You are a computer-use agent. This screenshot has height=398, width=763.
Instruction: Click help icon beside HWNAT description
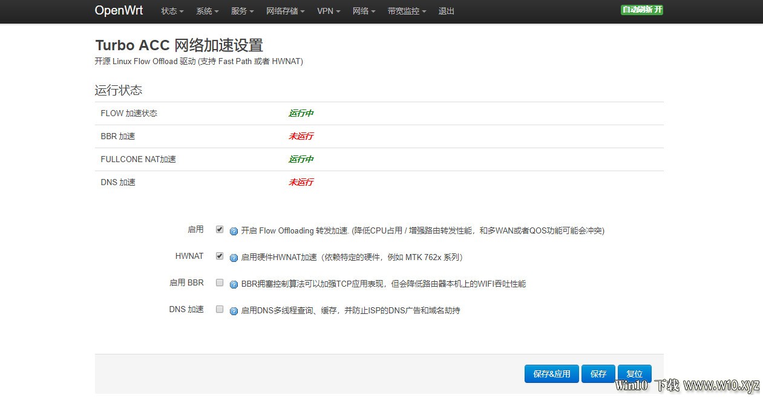tap(234, 258)
